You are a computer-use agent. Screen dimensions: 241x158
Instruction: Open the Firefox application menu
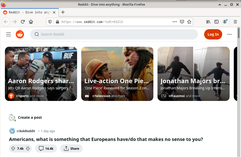(x=235, y=22)
